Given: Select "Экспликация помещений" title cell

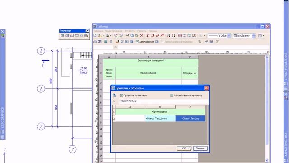Looking at the screenshot, I should (x=150, y=63).
